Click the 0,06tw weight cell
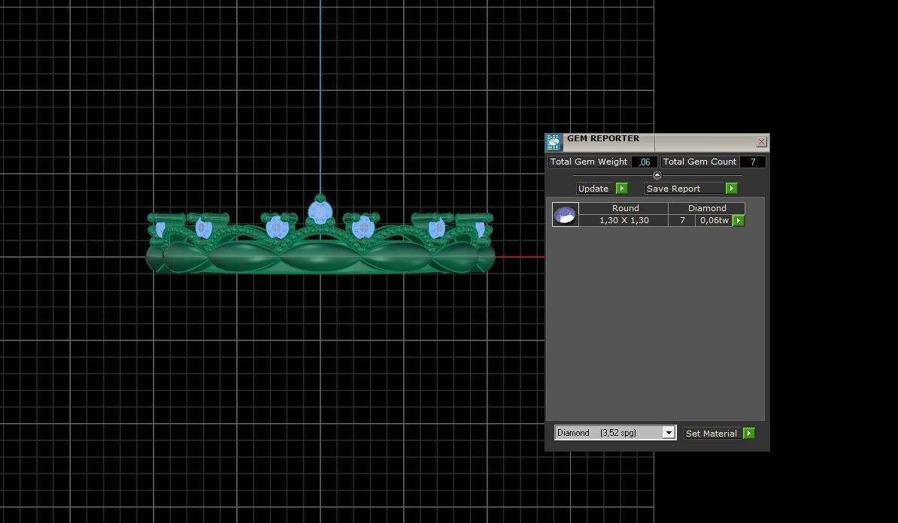The width and height of the screenshot is (898, 523). pyautogui.click(x=714, y=220)
